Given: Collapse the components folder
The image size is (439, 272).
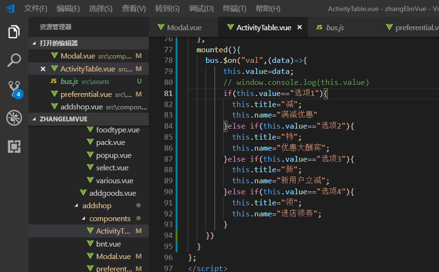Looking at the screenshot, I should pos(88,219).
